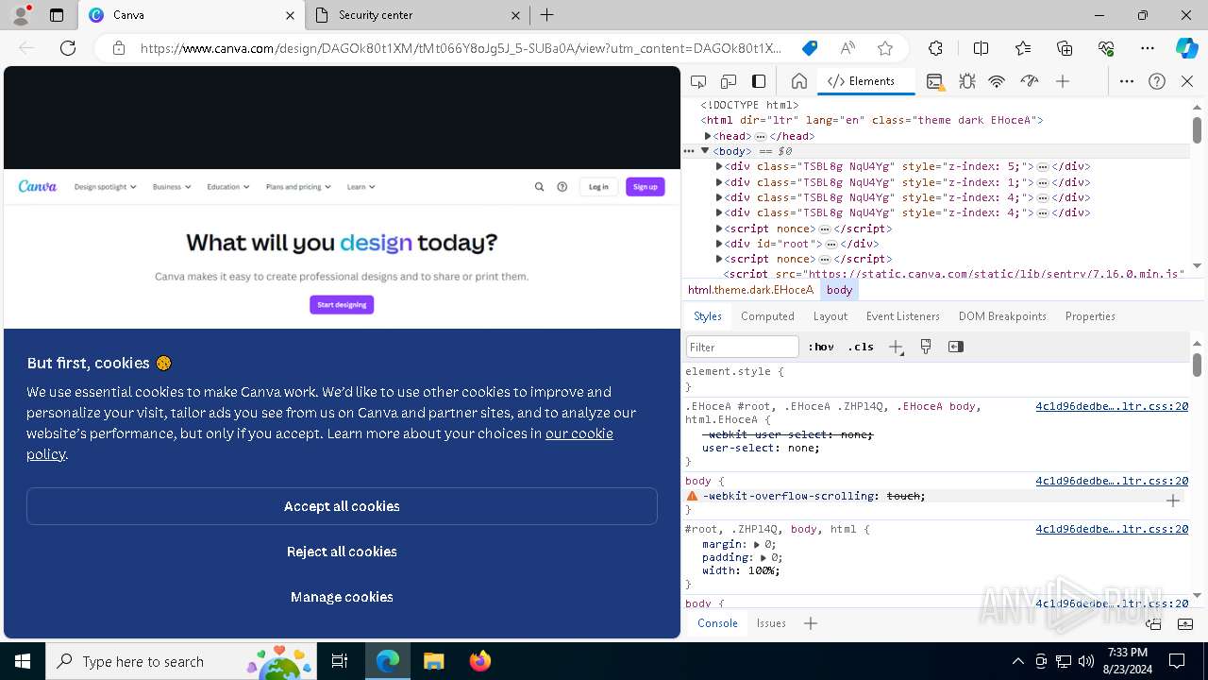
Task: Toggle the :hov element state panel
Action: coord(821,347)
